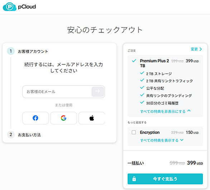Viewport: 210px width, 190px height.
Task: Expand すべての特典を表示する under Encryption
Action: tap(162, 140)
